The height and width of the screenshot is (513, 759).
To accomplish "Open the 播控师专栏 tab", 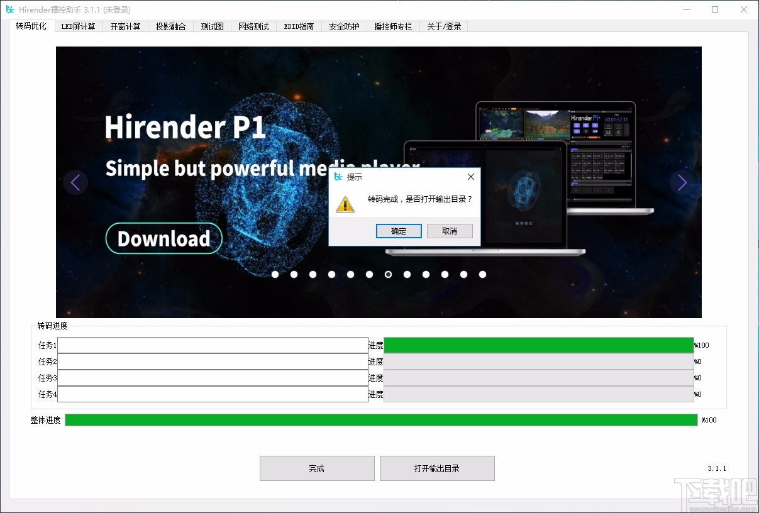I will click(393, 26).
